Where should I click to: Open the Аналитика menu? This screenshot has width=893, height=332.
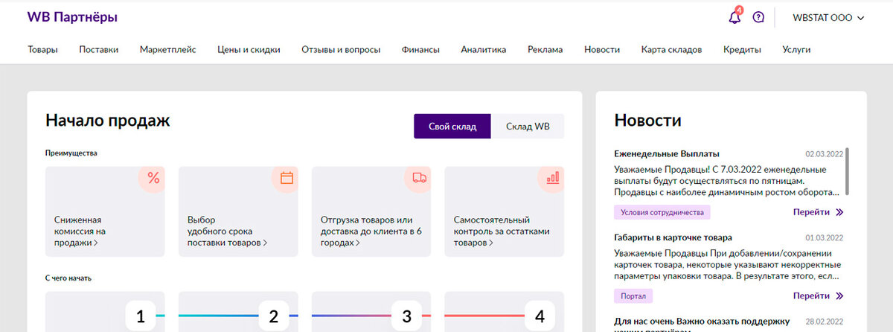pos(483,50)
